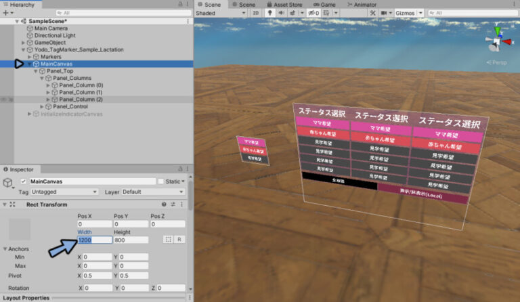Open the Shaded draw mode dropdown
The image size is (520, 302).
coord(221,13)
